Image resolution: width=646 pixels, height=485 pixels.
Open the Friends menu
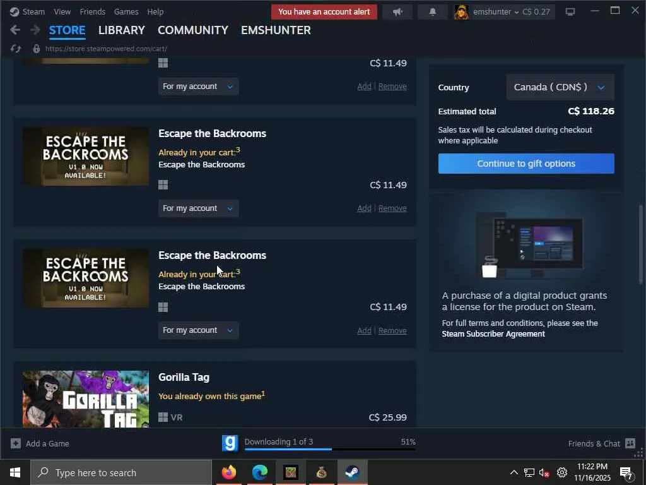(92, 11)
